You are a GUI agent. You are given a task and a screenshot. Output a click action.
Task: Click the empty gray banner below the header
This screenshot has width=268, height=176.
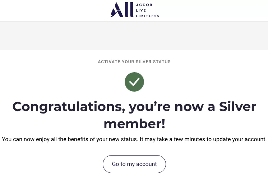134,36
